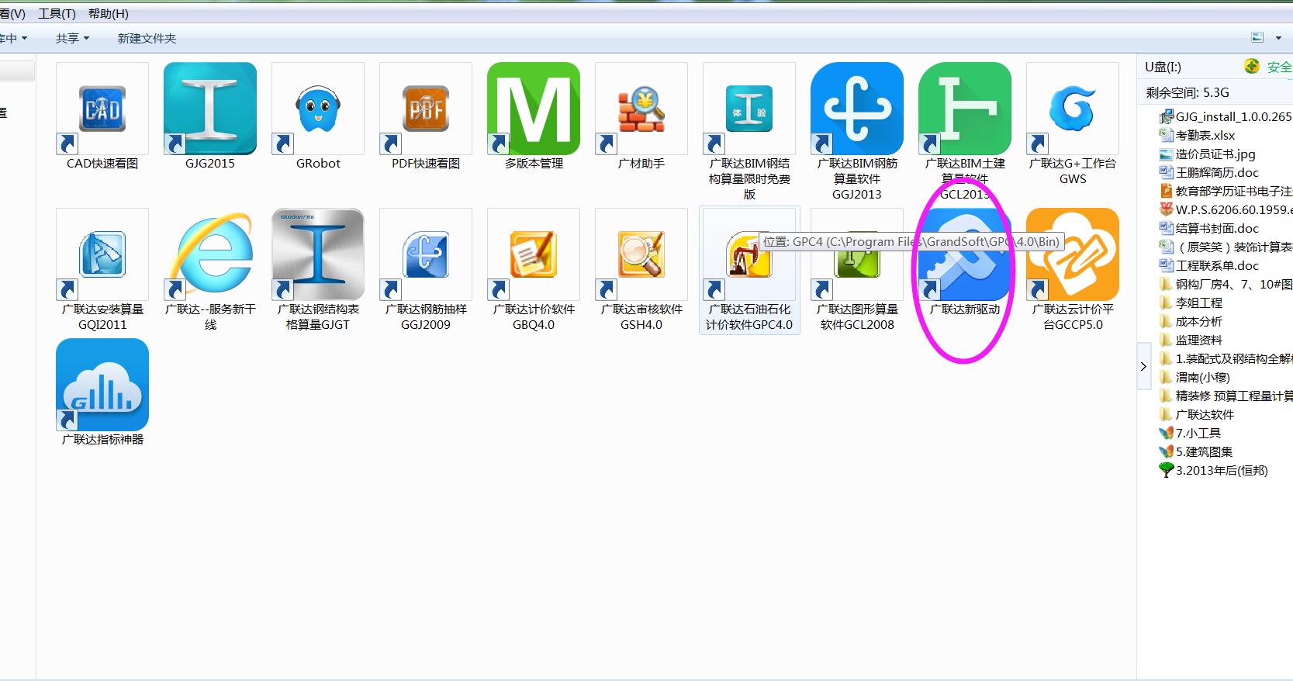Select 工程联系单.doc file
Image resolution: width=1293 pixels, height=681 pixels.
click(x=1208, y=265)
